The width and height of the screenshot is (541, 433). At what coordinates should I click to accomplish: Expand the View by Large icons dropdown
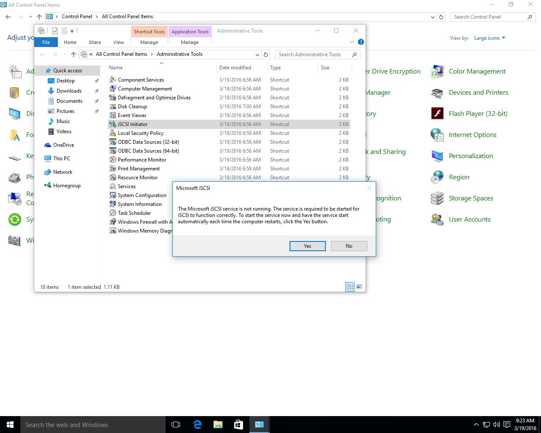tap(489, 38)
